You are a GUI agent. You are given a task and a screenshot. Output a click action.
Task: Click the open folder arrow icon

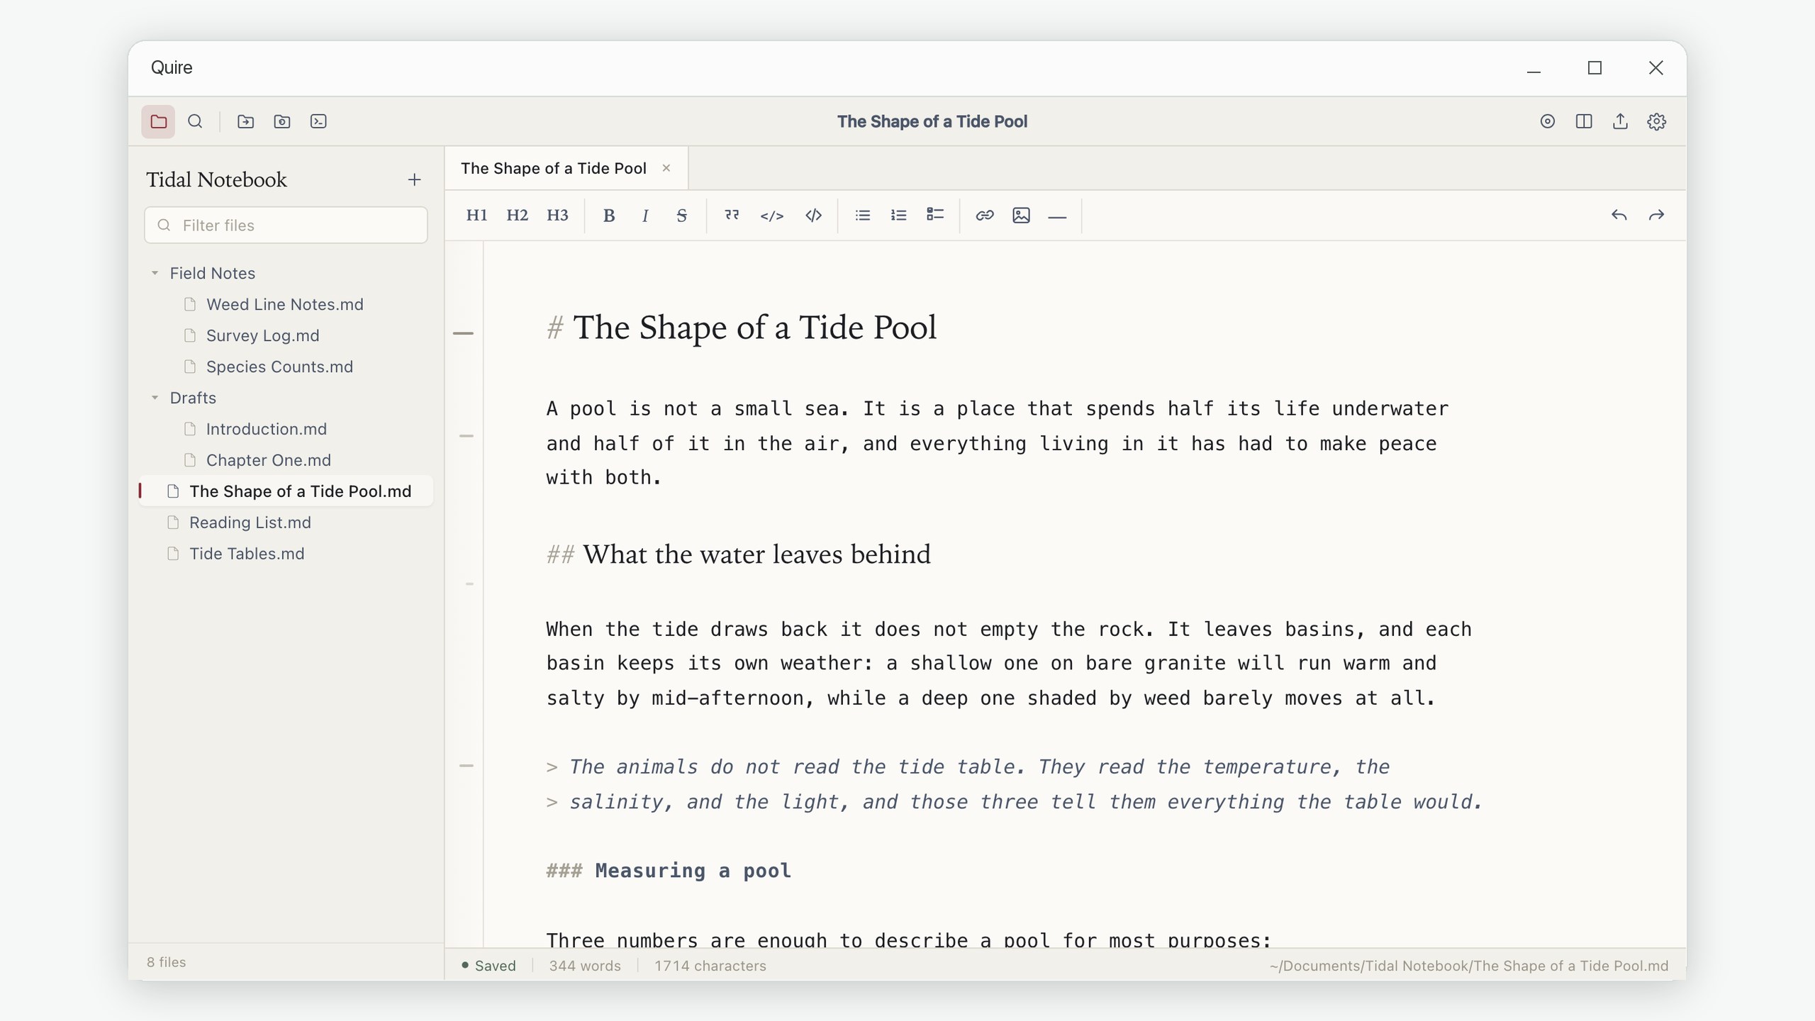245,121
